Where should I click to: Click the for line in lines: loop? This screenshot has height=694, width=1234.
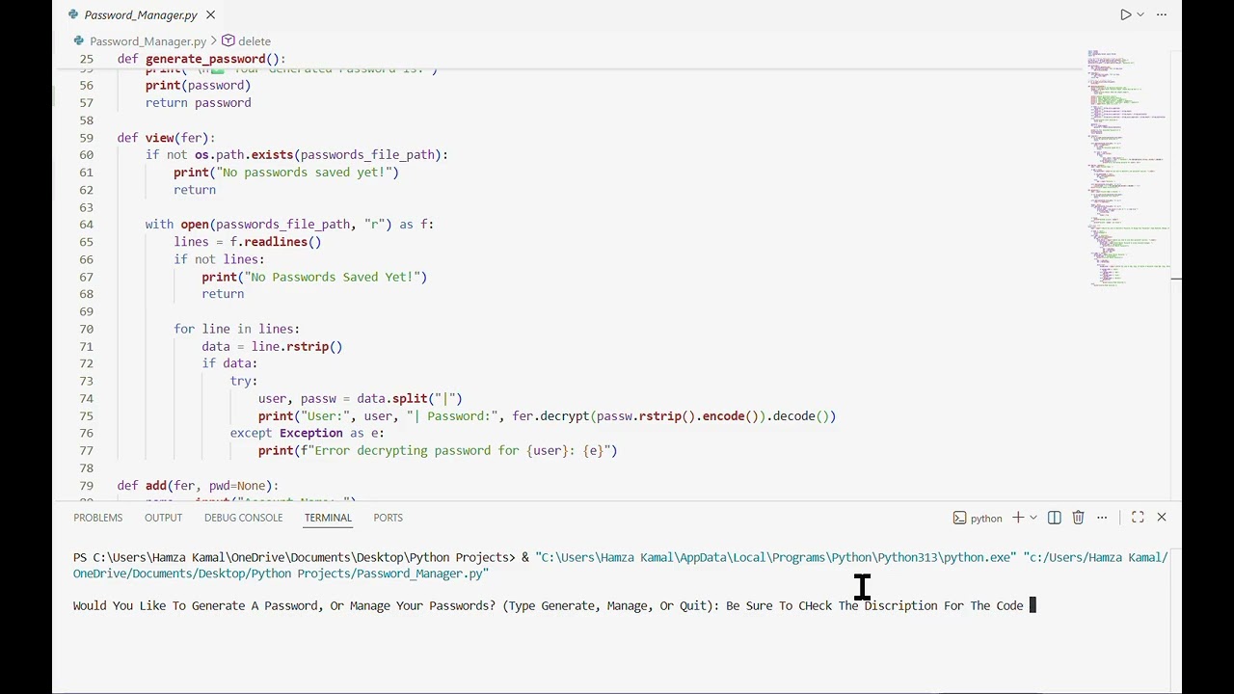(236, 329)
